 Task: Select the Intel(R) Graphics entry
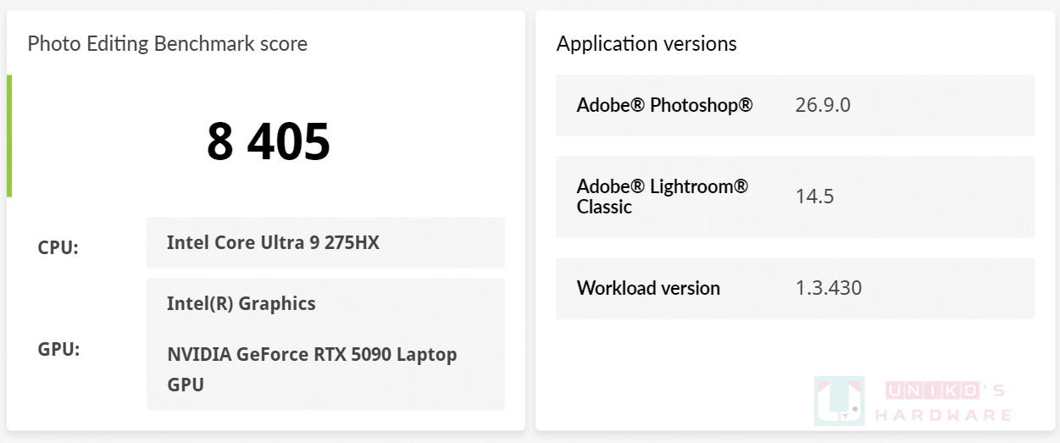[241, 303]
